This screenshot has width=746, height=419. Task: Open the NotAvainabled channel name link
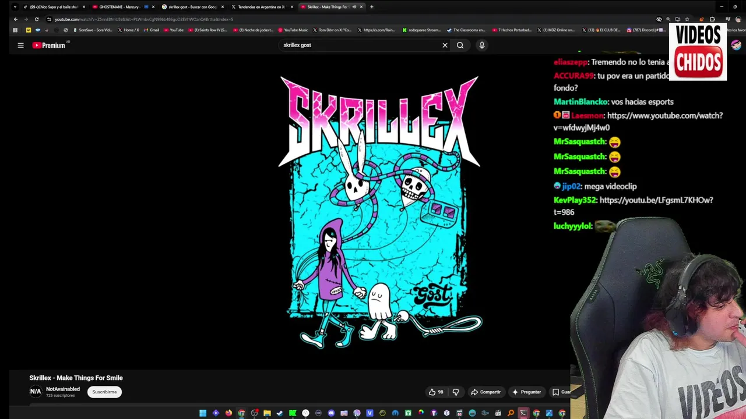(x=63, y=389)
